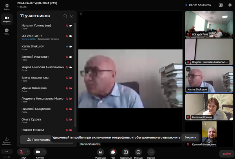Open the Прочее more options menu
The image size is (235, 159).
pyautogui.click(x=151, y=152)
